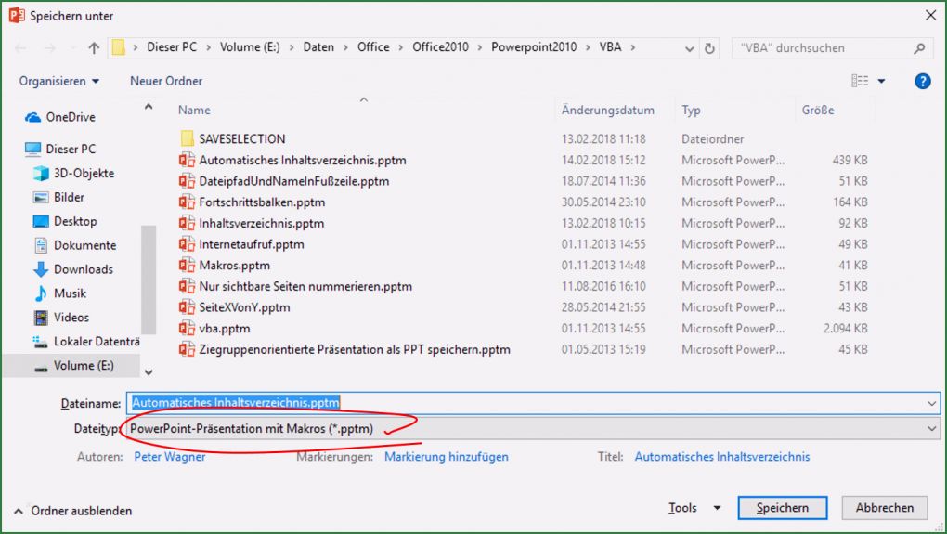Screen dimensions: 947x534
Task: Change the view layout icon
Action: click(x=860, y=81)
